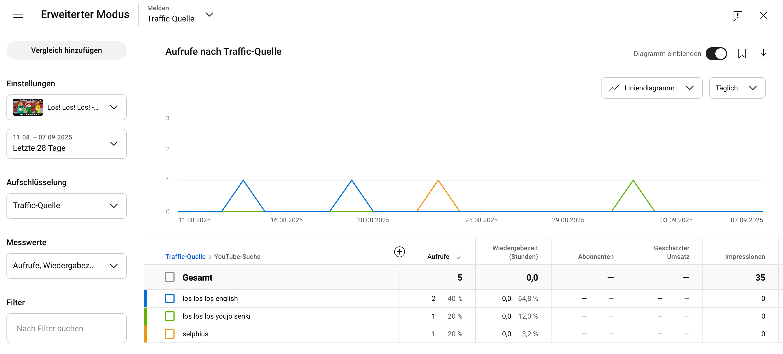
Task: Open the Traffic-Quelle Aufschlüsselung dropdown
Action: point(66,205)
